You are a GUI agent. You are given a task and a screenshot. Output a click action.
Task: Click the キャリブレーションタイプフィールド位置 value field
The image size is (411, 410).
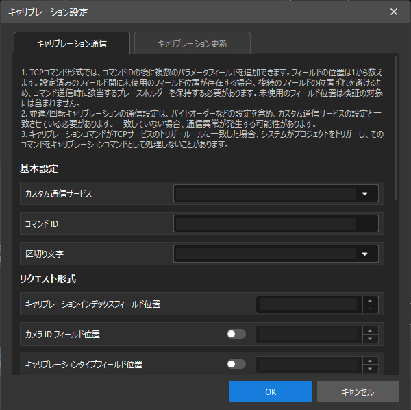click(x=309, y=365)
